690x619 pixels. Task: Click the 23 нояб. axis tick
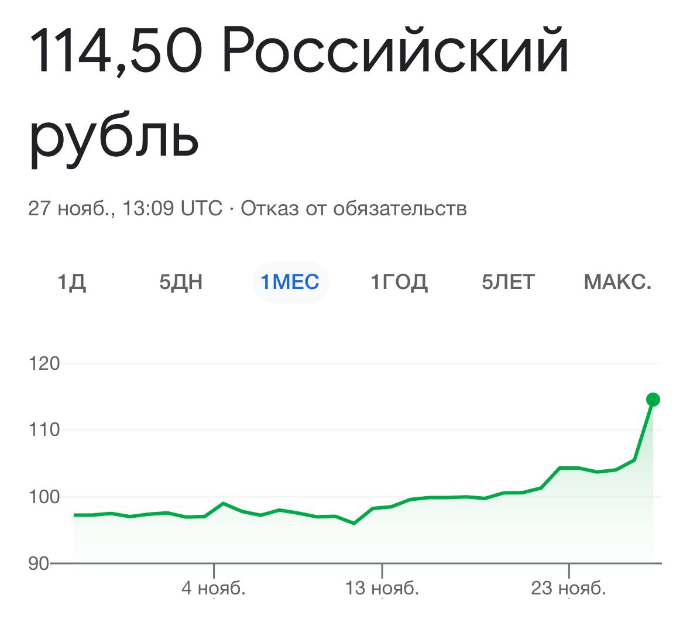pos(568,588)
